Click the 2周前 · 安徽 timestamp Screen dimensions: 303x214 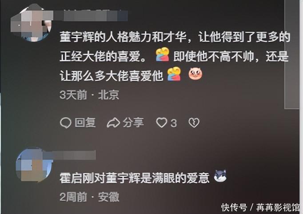coord(89,197)
